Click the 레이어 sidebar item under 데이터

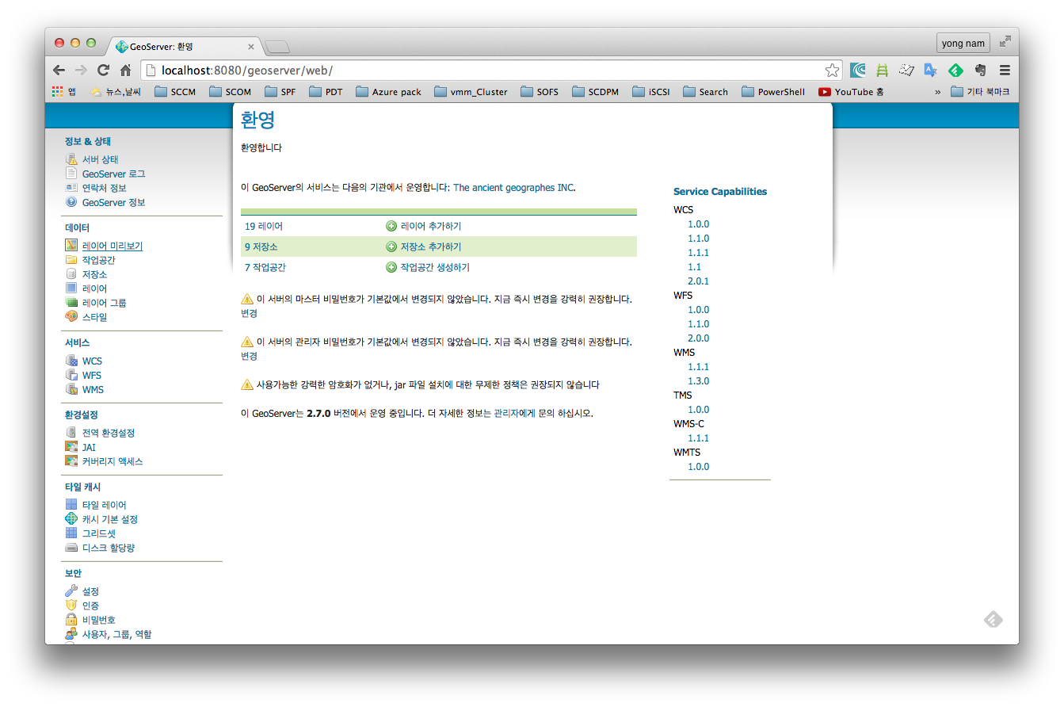click(x=94, y=289)
